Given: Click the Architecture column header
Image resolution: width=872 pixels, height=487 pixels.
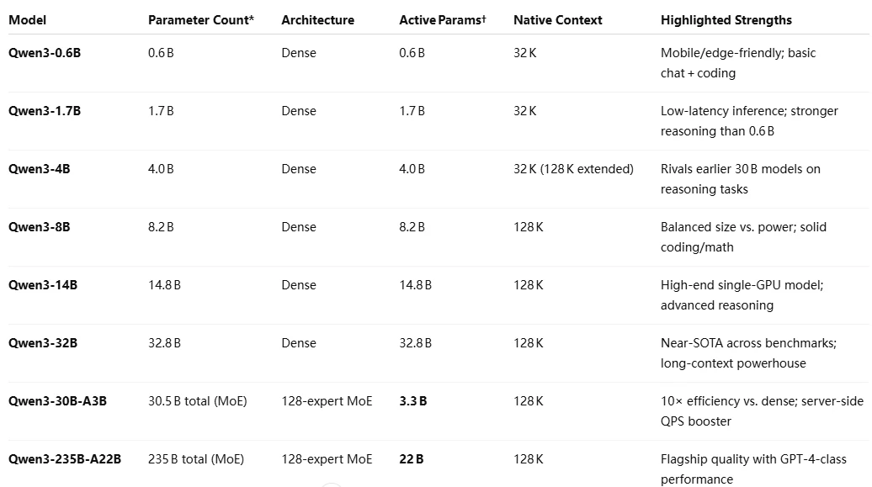Looking at the screenshot, I should click(x=317, y=20).
